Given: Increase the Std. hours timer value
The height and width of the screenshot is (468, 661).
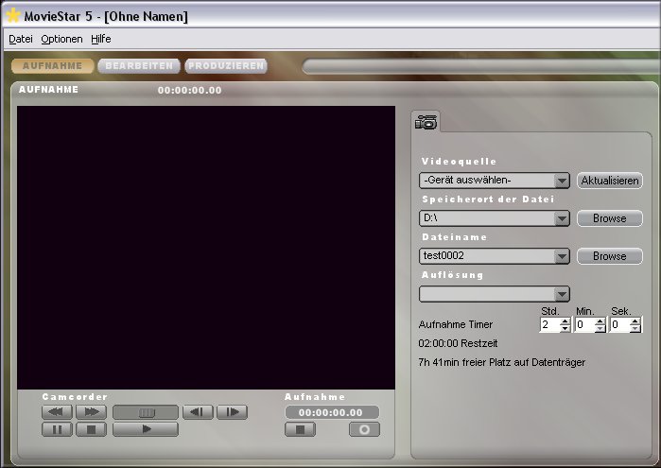Looking at the screenshot, I should click(x=565, y=321).
